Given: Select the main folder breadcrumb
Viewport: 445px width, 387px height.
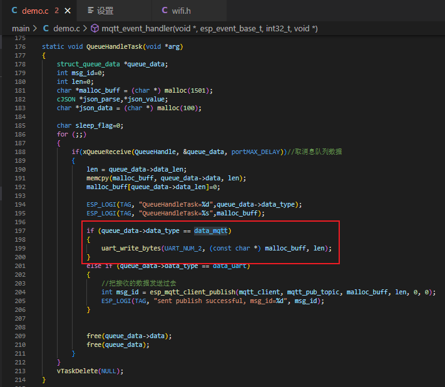Looking at the screenshot, I should pos(21,29).
